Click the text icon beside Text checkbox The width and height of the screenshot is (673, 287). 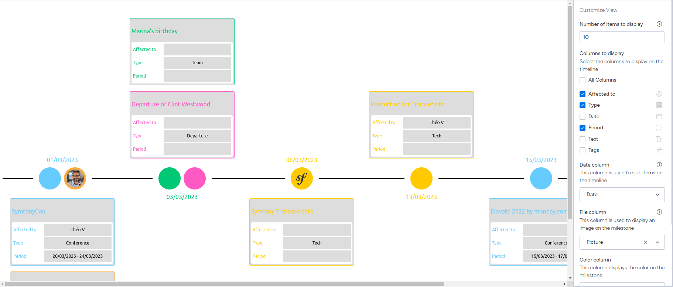[659, 139]
